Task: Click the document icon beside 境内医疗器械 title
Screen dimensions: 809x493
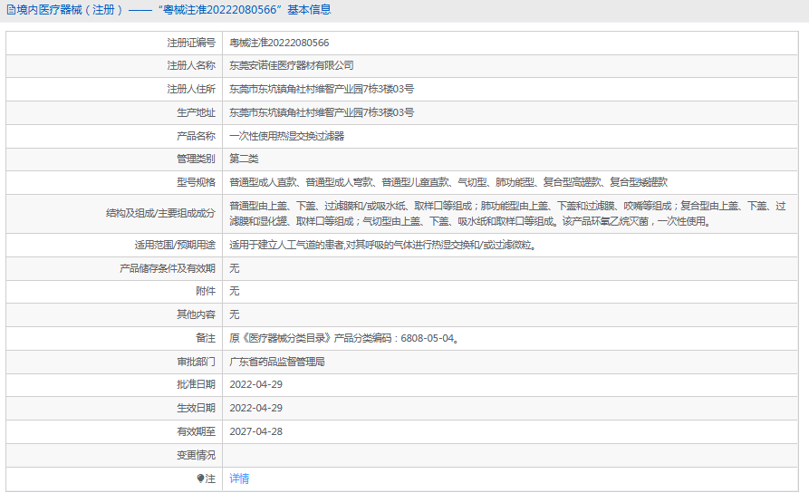Action: coord(11,10)
